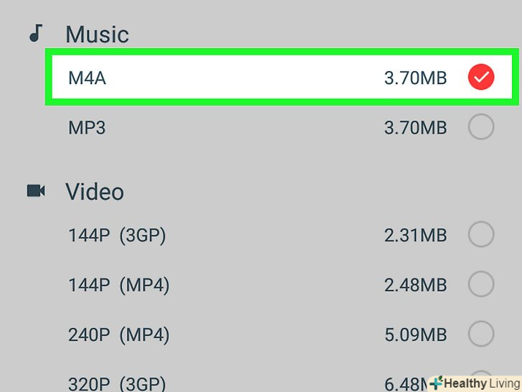Choose the MP3 format label
522x392 pixels.
click(x=87, y=128)
